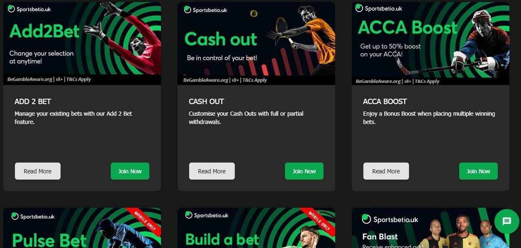The height and width of the screenshot is (248, 521).
Task: Open the Fan Blast banner image
Action: [431, 228]
